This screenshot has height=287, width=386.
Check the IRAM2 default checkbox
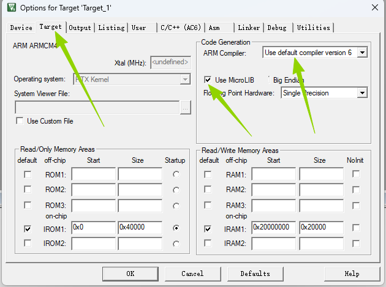coord(208,243)
